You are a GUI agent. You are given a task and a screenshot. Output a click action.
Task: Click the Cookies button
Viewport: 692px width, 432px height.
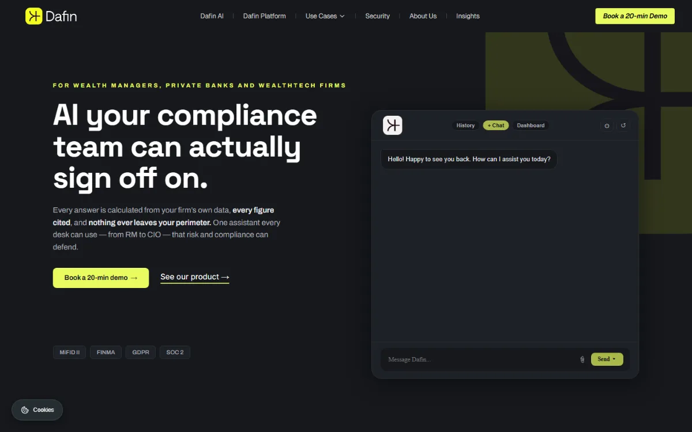pos(37,410)
